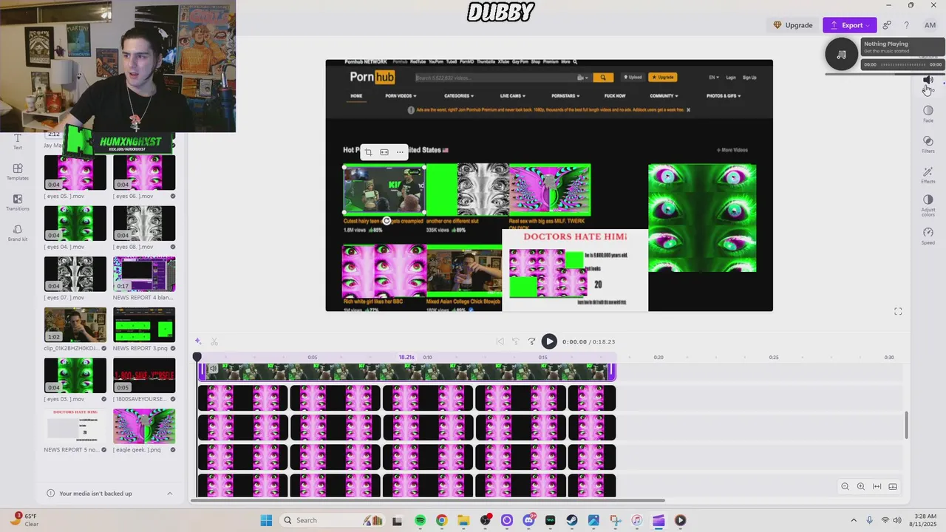946x532 pixels.
Task: Open Spotify from the taskbar
Action: [420, 520]
